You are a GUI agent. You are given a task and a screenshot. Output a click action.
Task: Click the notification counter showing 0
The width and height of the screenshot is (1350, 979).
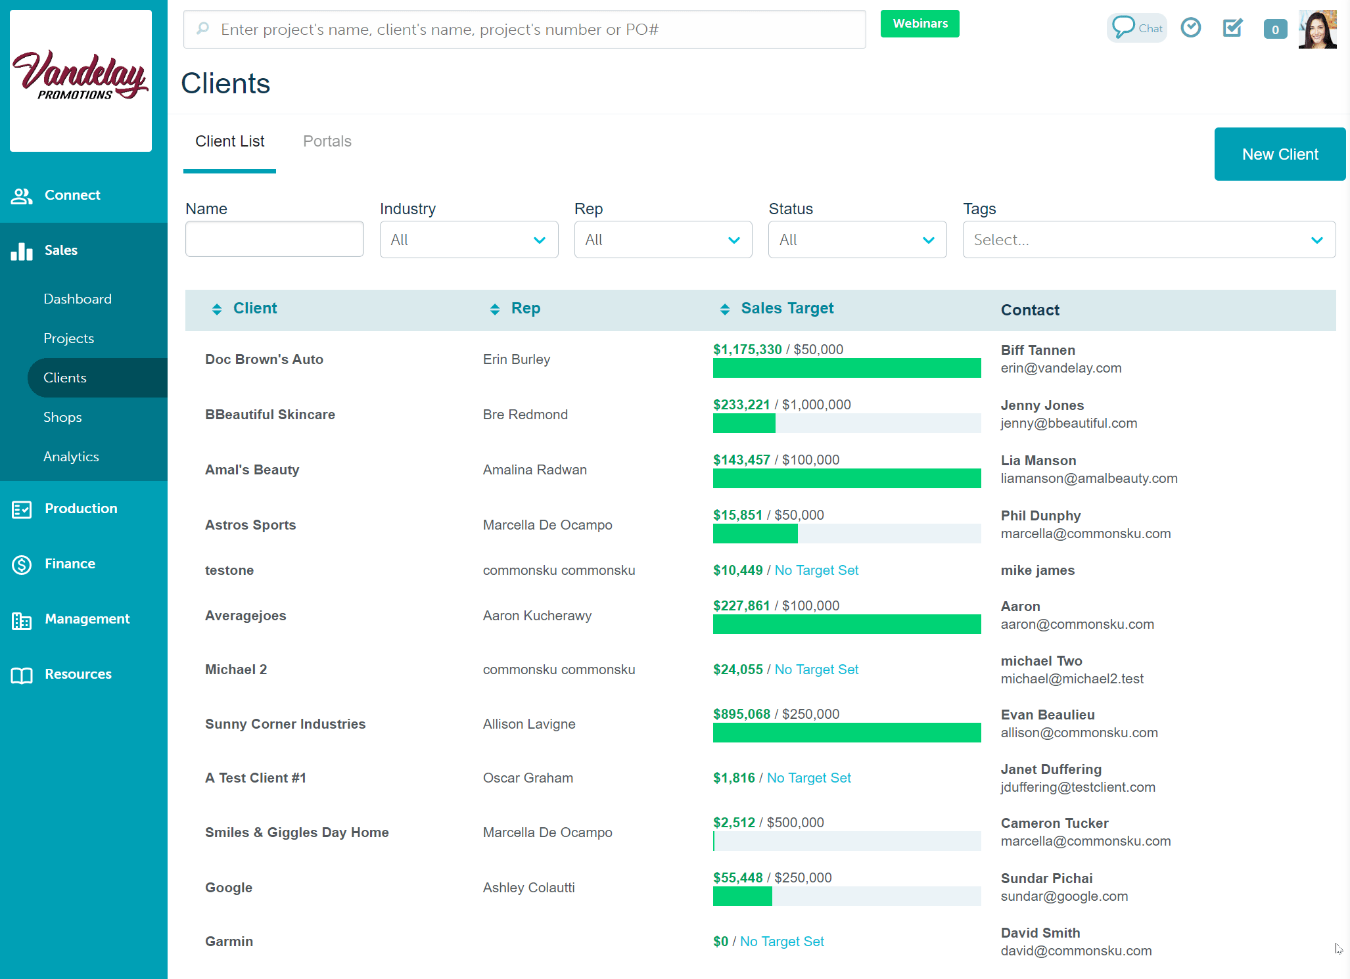tap(1275, 29)
